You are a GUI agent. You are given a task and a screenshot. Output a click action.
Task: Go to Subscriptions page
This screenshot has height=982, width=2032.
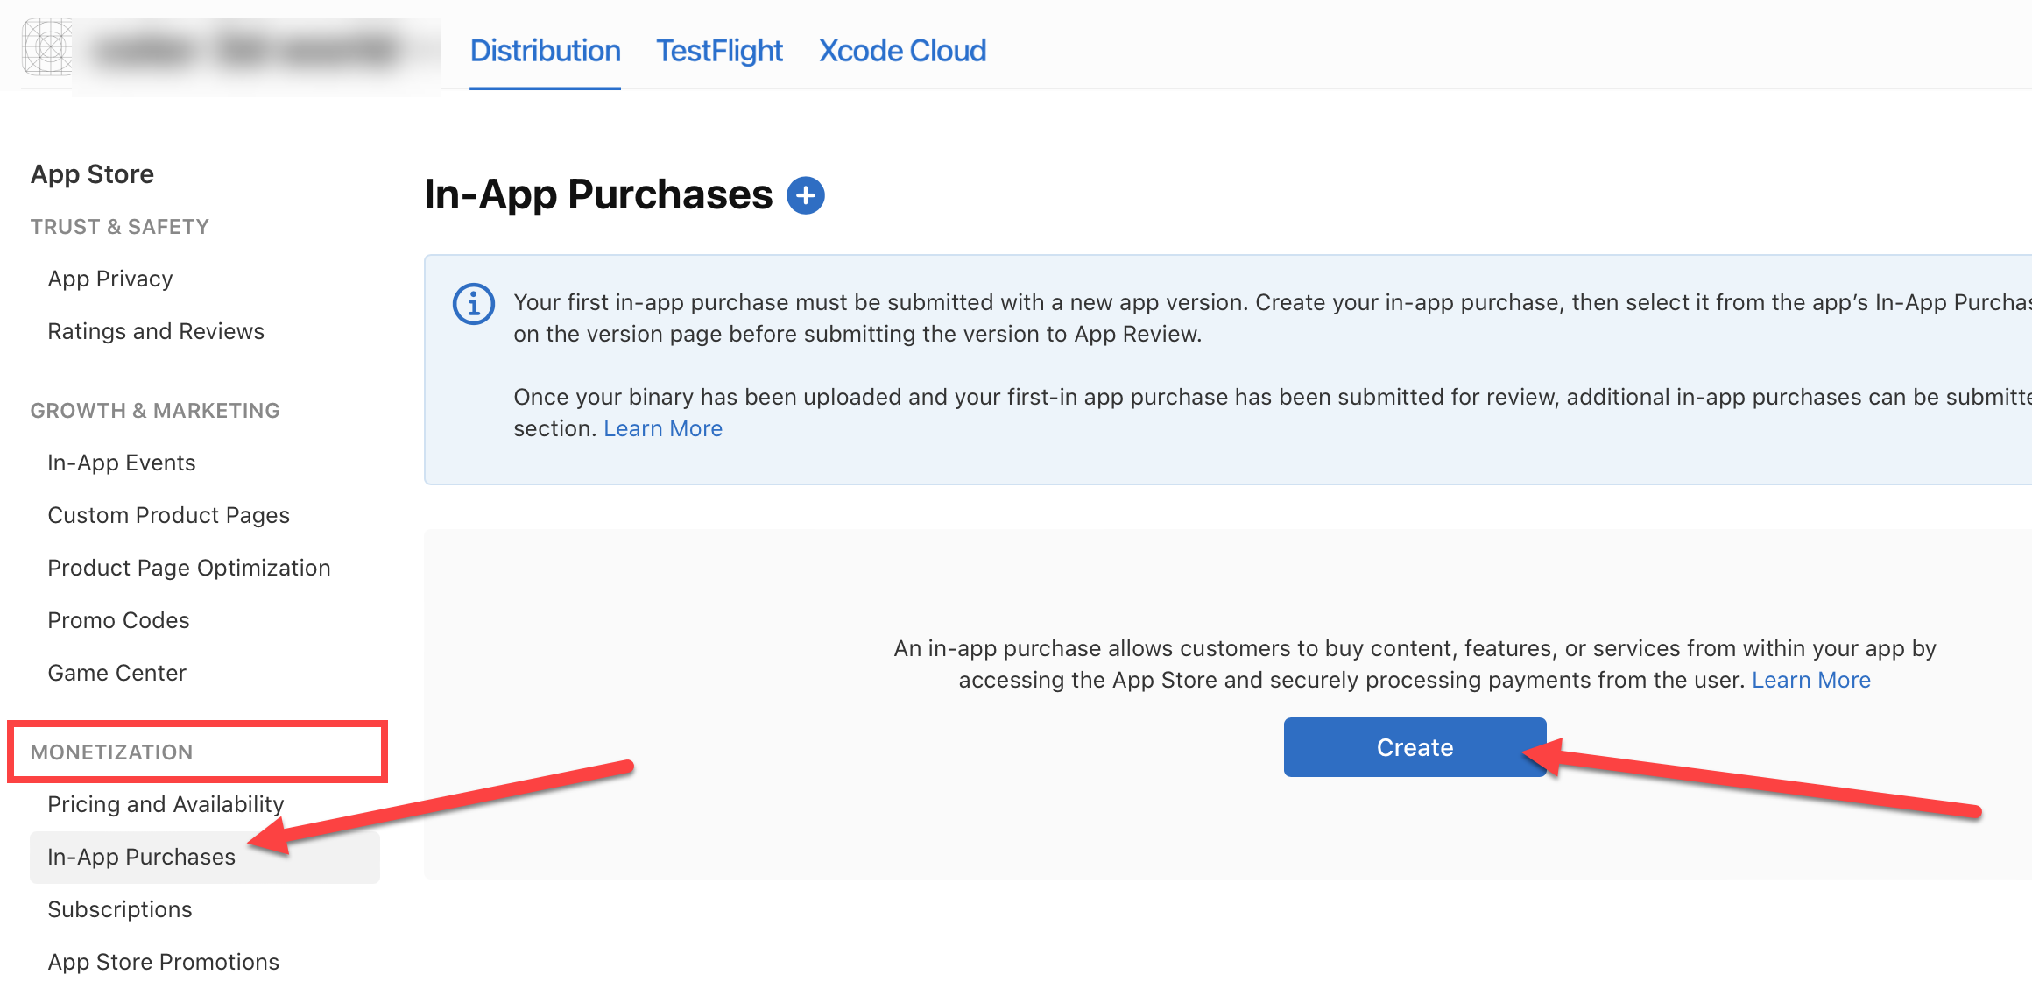[x=120, y=909]
